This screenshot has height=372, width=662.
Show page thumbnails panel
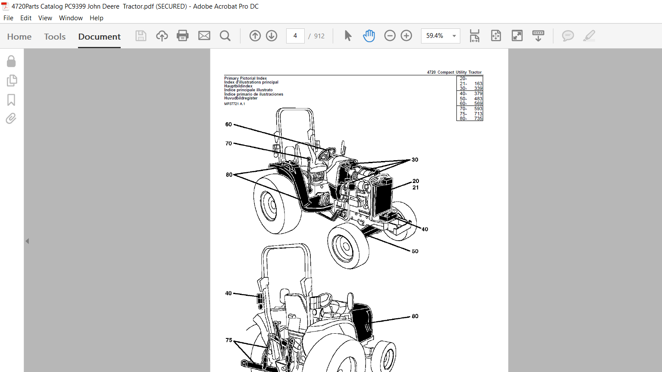[12, 81]
